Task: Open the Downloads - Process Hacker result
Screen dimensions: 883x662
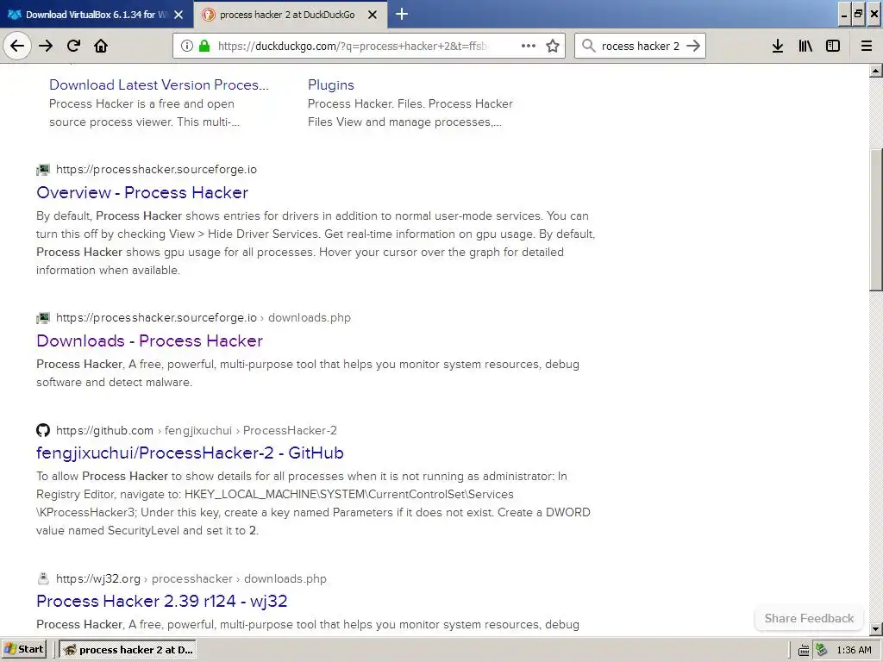Action: pos(149,341)
